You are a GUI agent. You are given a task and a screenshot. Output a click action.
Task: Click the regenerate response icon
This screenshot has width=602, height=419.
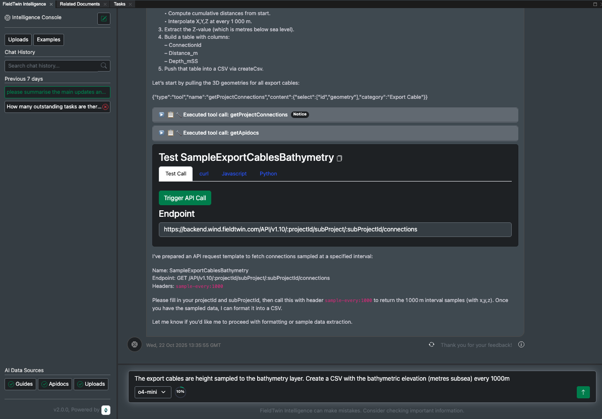(432, 345)
